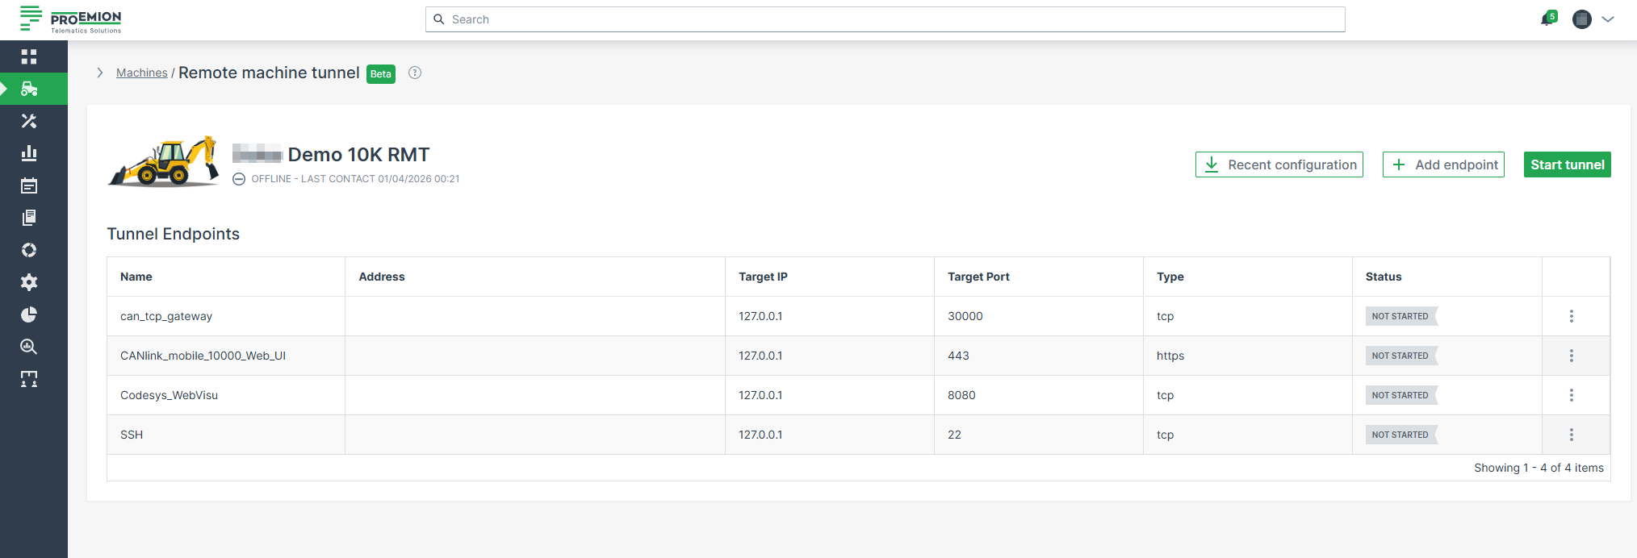Select the Machines tractor icon in sidebar
This screenshot has width=1637, height=558.
pyautogui.click(x=29, y=89)
